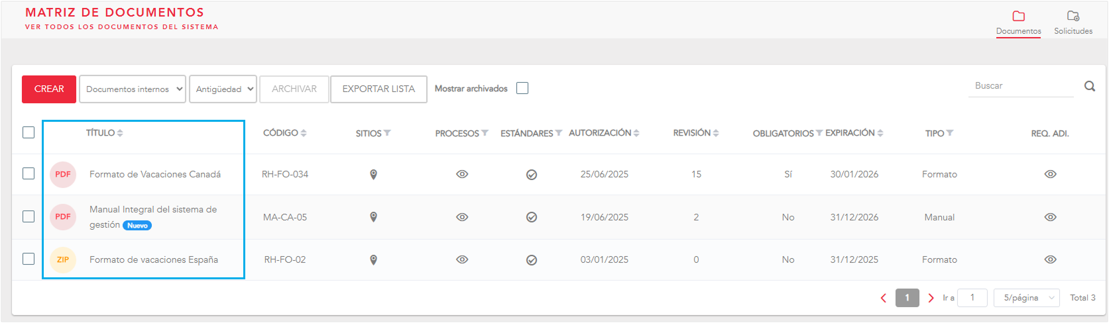
Task: Filter by Tipo column funnel icon
Action: coord(950,133)
